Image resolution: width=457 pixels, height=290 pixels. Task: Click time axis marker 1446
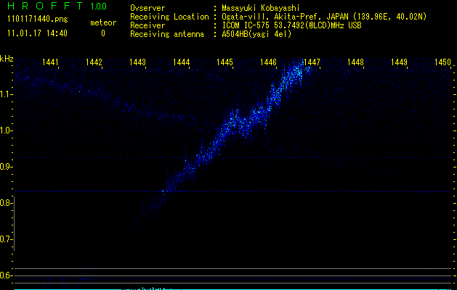268,62
